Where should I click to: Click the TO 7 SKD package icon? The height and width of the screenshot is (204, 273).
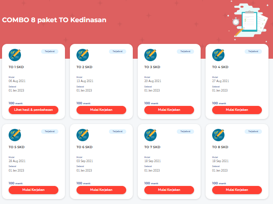(x=150, y=135)
